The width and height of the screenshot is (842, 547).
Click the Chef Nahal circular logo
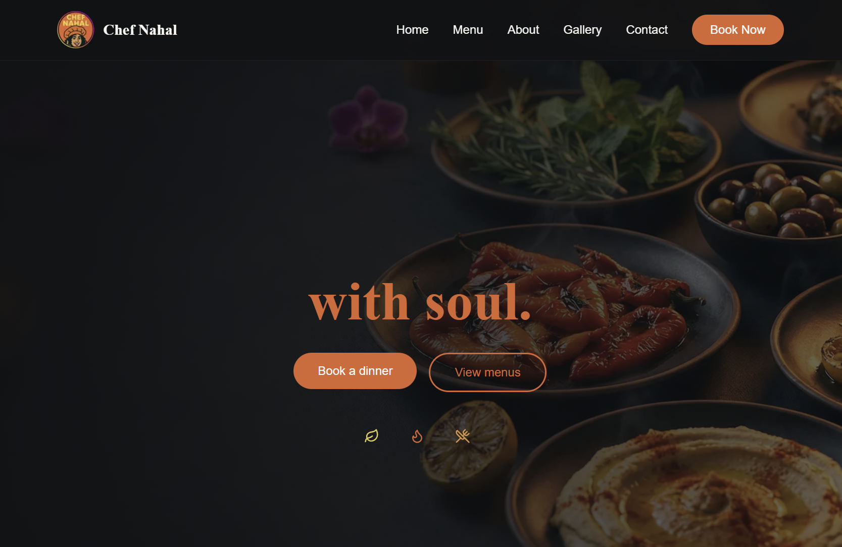point(76,30)
